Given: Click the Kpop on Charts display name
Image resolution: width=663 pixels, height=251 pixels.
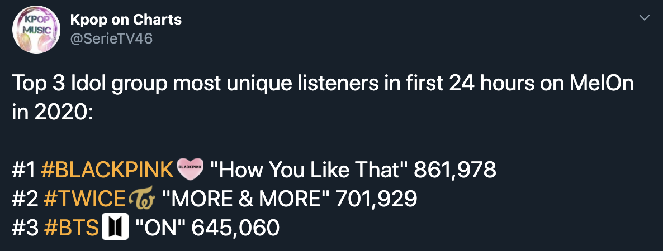Looking at the screenshot, I should (x=126, y=20).
